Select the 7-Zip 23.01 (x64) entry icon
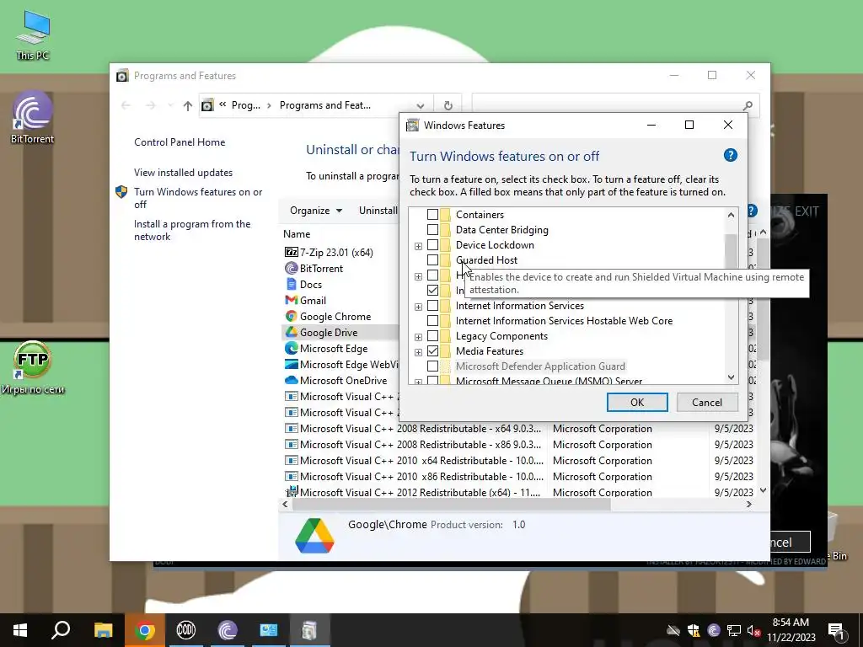Viewport: 863px width, 647px height. point(291,252)
